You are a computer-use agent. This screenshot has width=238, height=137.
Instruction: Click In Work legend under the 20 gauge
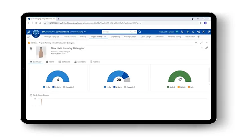click(117, 87)
